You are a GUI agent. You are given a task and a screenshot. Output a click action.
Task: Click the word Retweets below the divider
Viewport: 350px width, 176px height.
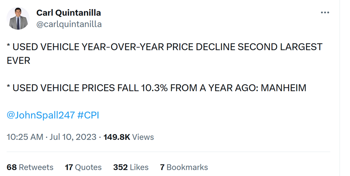coord(36,167)
